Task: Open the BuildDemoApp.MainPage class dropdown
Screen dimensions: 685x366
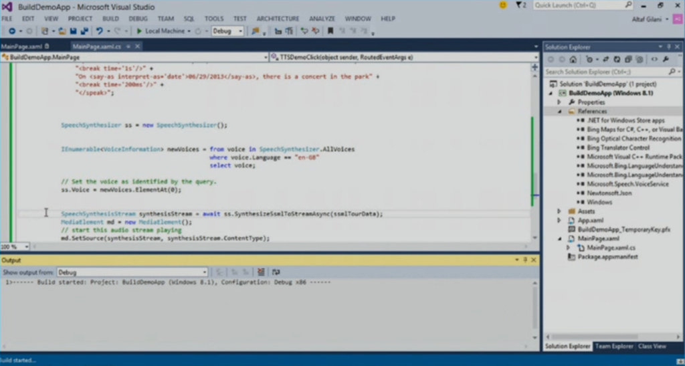Action: coord(134,58)
